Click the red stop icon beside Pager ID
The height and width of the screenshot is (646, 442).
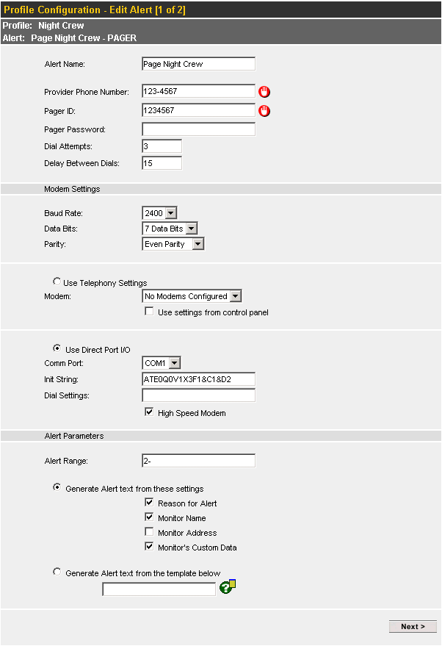click(264, 110)
